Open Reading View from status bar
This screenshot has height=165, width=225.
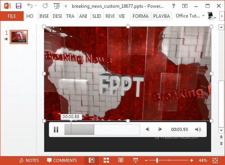(x=121, y=160)
